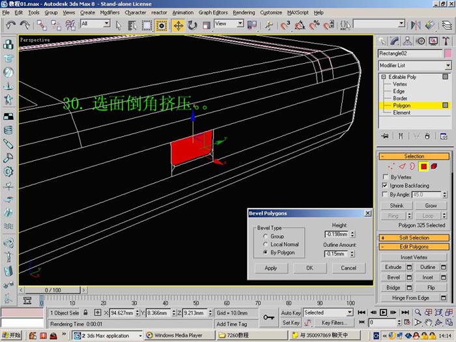The width and height of the screenshot is (456, 342).
Task: Click the Bevel Height value field
Action: pos(337,234)
